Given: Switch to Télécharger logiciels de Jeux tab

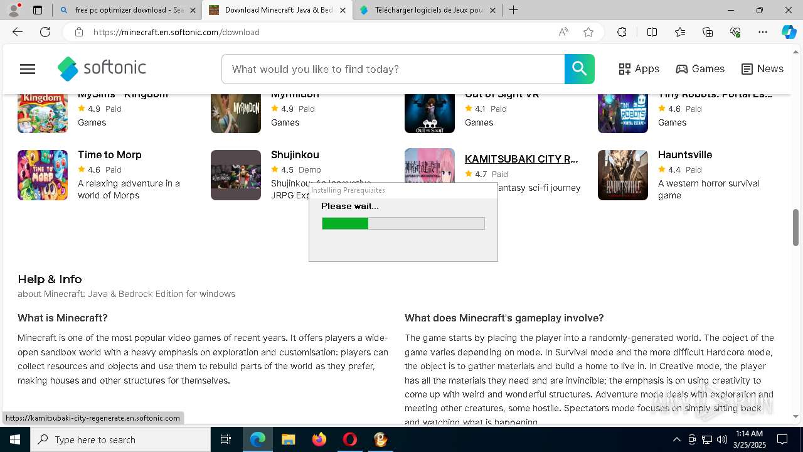Looking at the screenshot, I should 428,10.
